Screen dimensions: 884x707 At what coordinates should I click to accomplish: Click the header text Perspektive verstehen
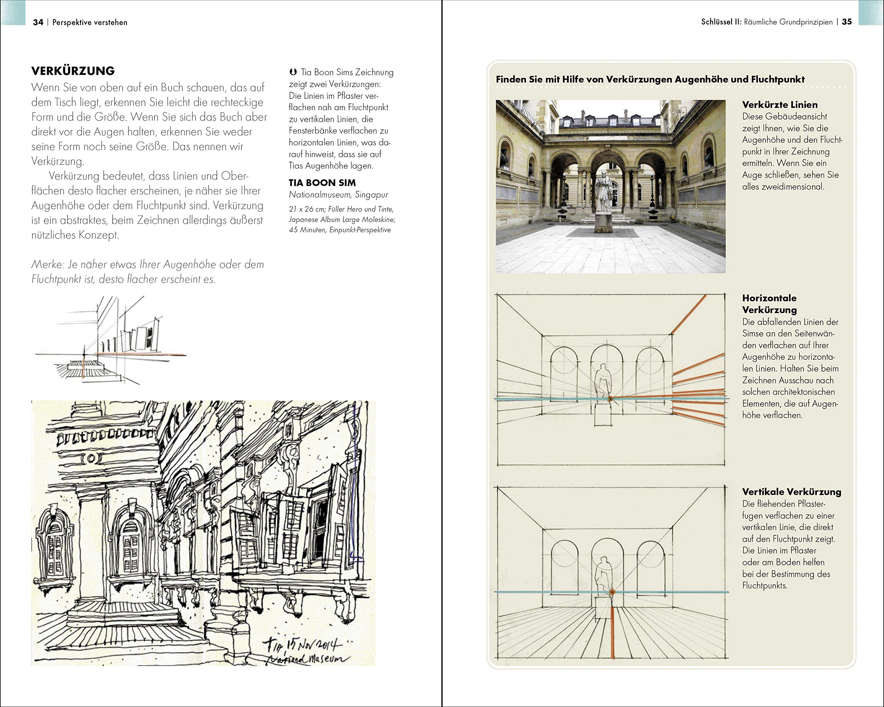coord(90,22)
